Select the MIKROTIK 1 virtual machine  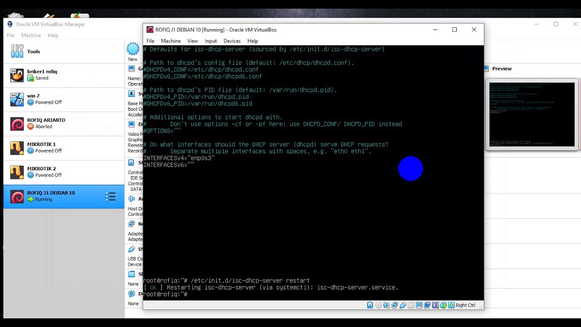pos(64,148)
